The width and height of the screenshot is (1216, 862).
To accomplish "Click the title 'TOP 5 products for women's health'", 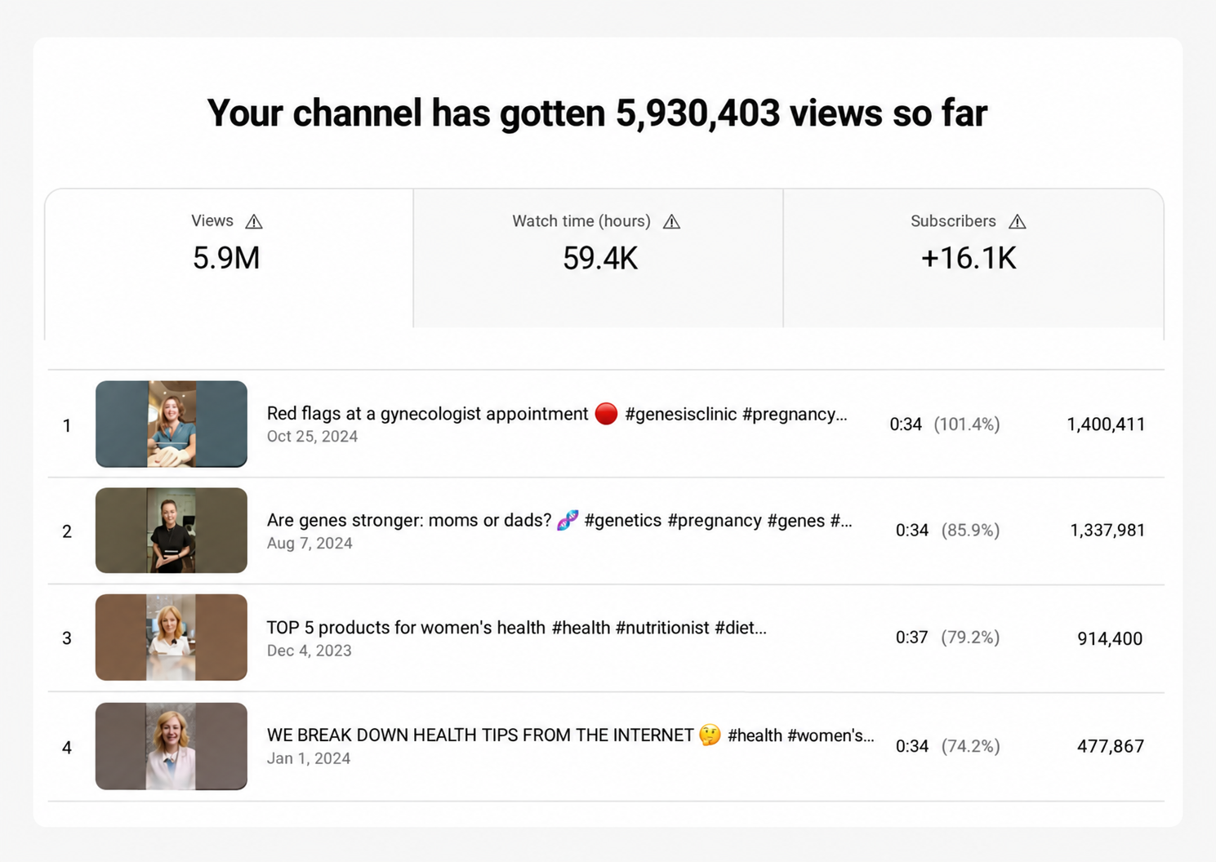I will pyautogui.click(x=406, y=628).
